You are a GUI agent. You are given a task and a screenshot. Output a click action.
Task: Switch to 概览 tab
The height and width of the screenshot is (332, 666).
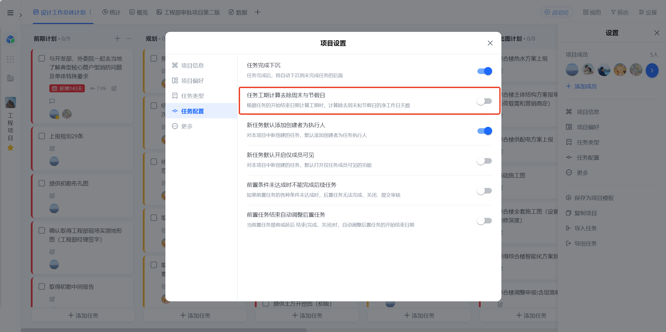tap(139, 12)
